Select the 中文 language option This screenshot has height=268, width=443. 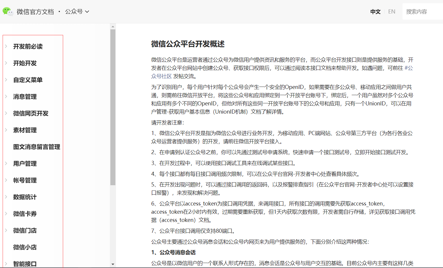(375, 11)
